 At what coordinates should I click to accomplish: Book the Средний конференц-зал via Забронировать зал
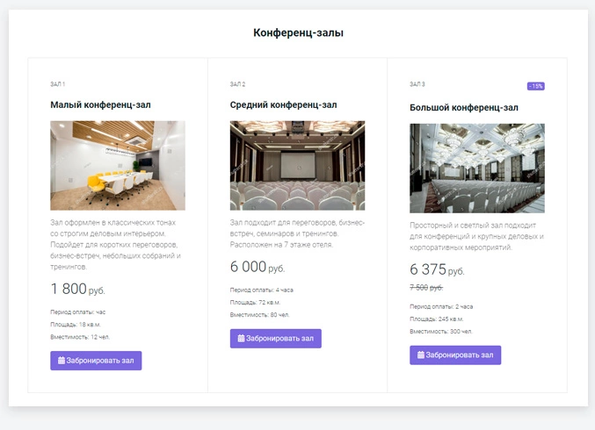(275, 339)
